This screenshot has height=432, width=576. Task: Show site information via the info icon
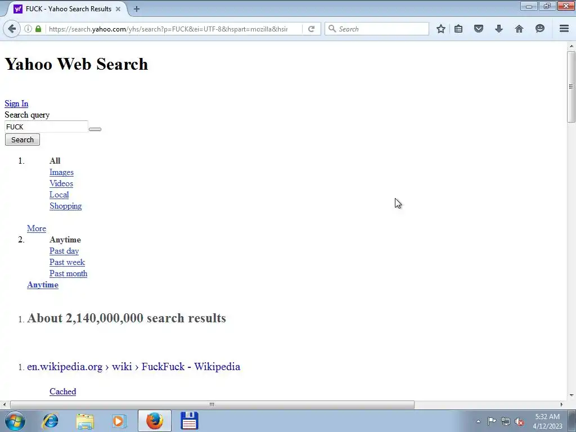(x=28, y=29)
